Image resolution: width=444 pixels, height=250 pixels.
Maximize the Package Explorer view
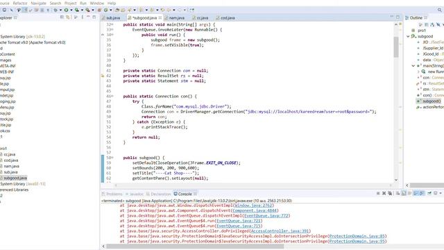click(94, 17)
